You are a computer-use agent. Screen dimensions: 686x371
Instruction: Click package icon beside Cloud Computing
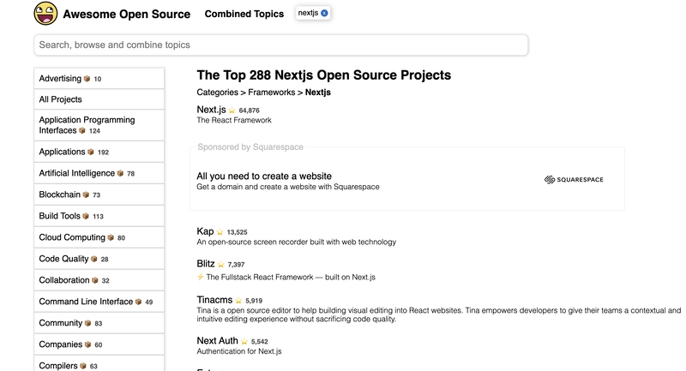[x=111, y=237]
